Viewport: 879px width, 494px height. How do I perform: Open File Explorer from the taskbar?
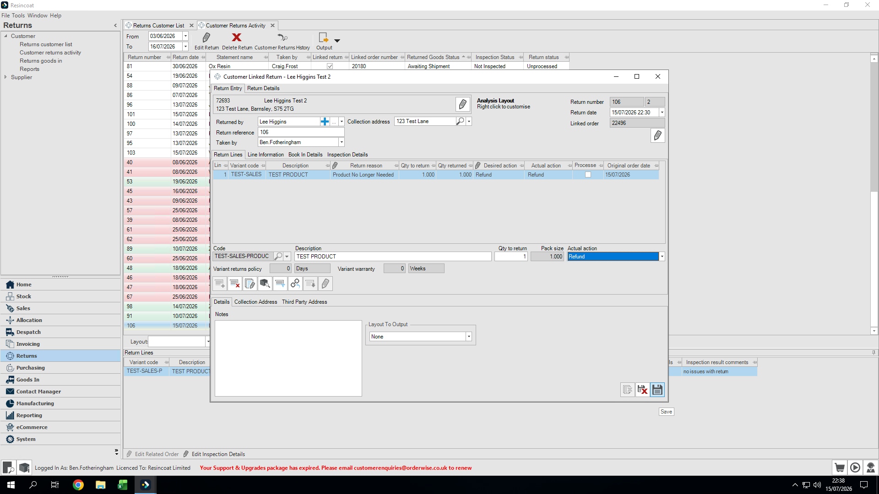[100, 485]
